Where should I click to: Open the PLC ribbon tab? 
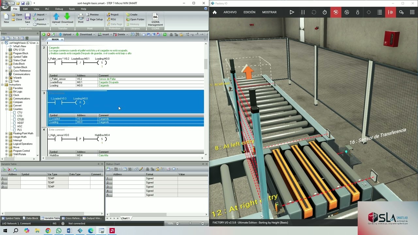pos(47,9)
